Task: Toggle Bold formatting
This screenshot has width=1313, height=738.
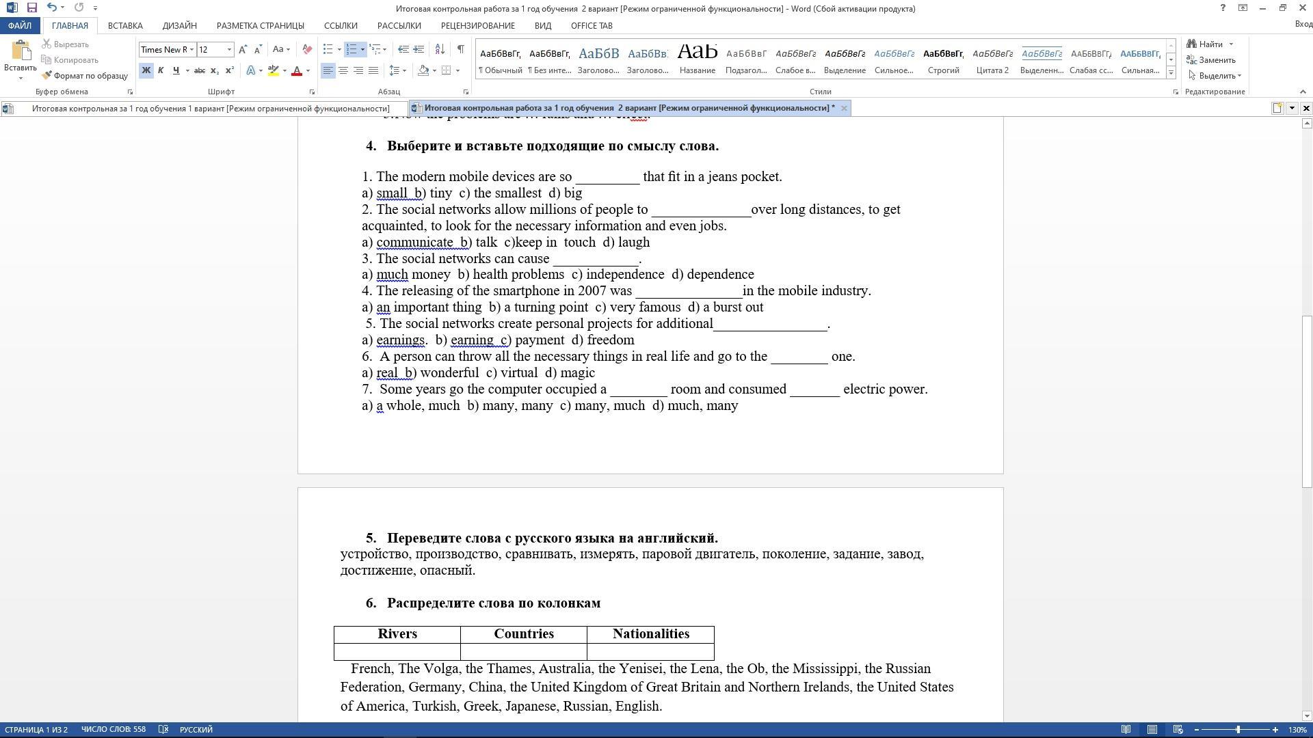Action: 146,70
